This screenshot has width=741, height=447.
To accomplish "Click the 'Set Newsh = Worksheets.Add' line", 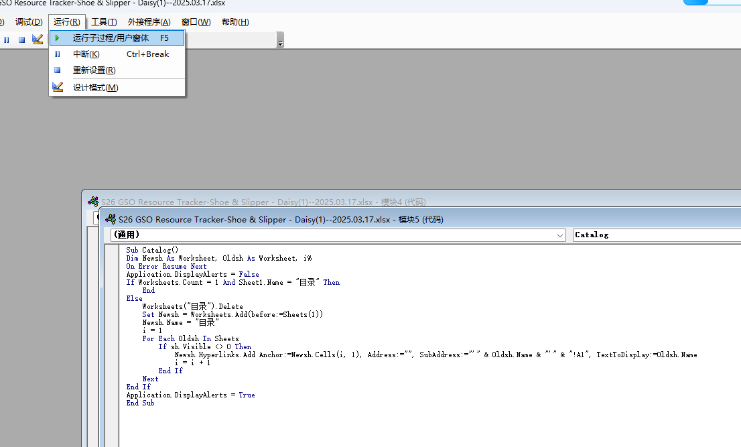I will click(232, 314).
